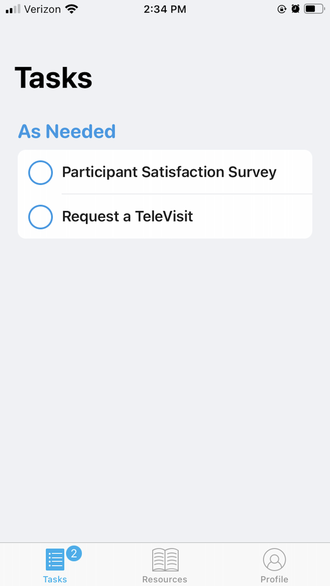Tap the Profile person icon
This screenshot has height=586, width=330.
pos(274,559)
